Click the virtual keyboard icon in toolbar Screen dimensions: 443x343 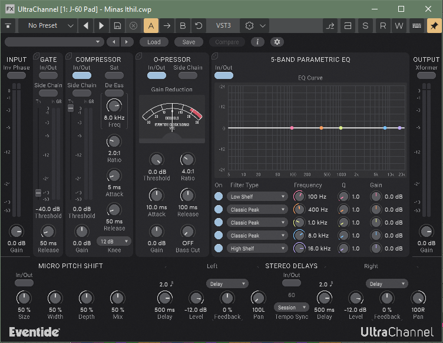coord(416,26)
